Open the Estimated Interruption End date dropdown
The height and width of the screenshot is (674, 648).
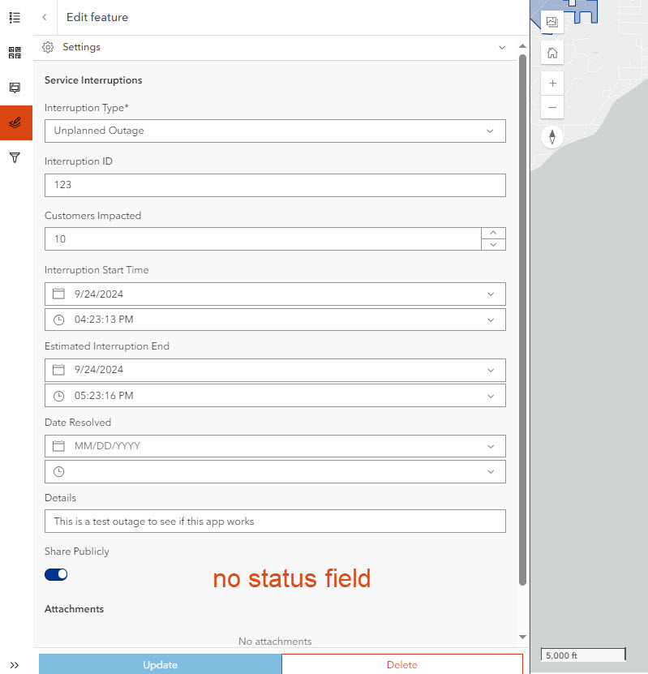point(490,370)
